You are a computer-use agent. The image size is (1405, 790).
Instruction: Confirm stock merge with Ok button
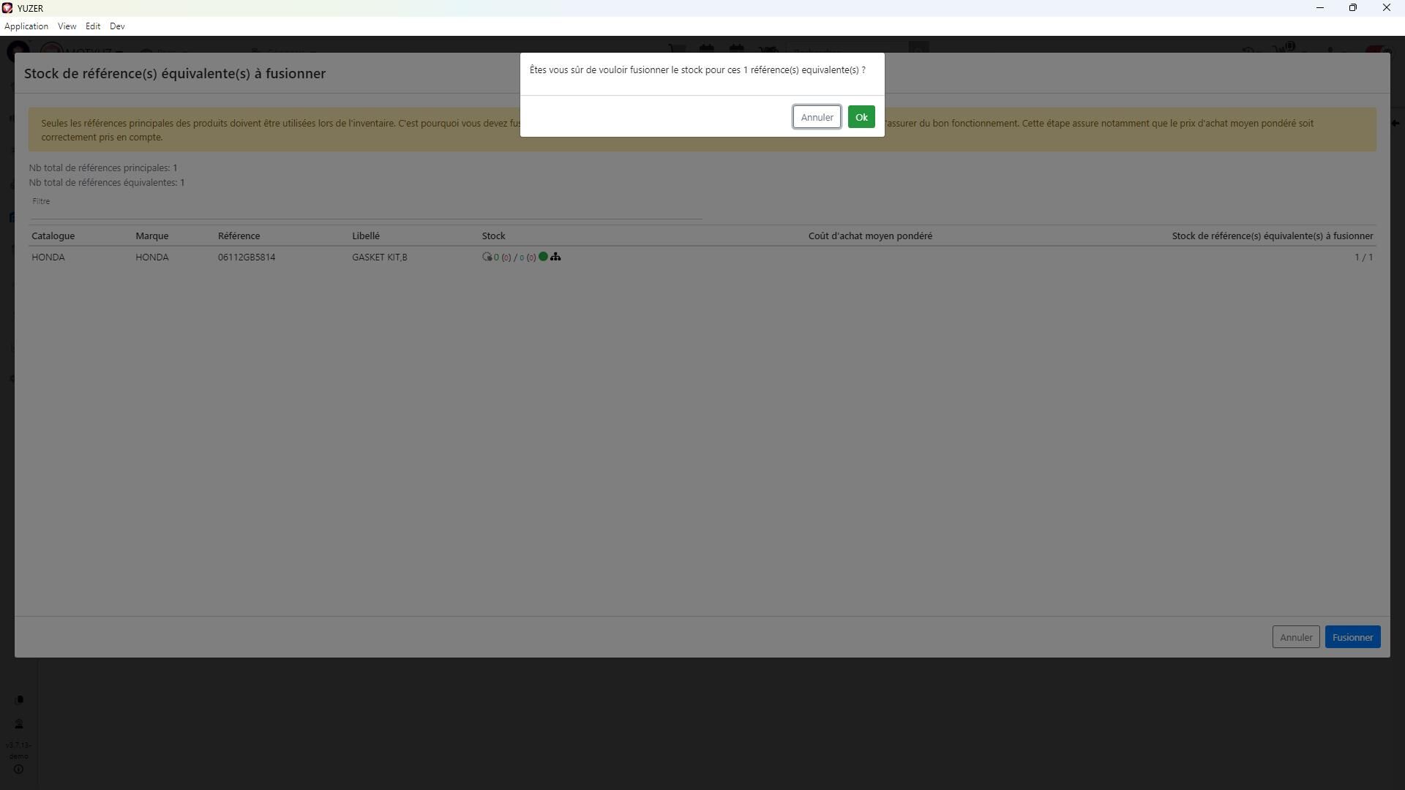pos(861,117)
